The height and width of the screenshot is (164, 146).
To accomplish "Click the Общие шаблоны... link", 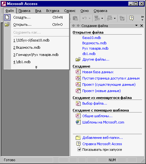I will tap(97, 116).
